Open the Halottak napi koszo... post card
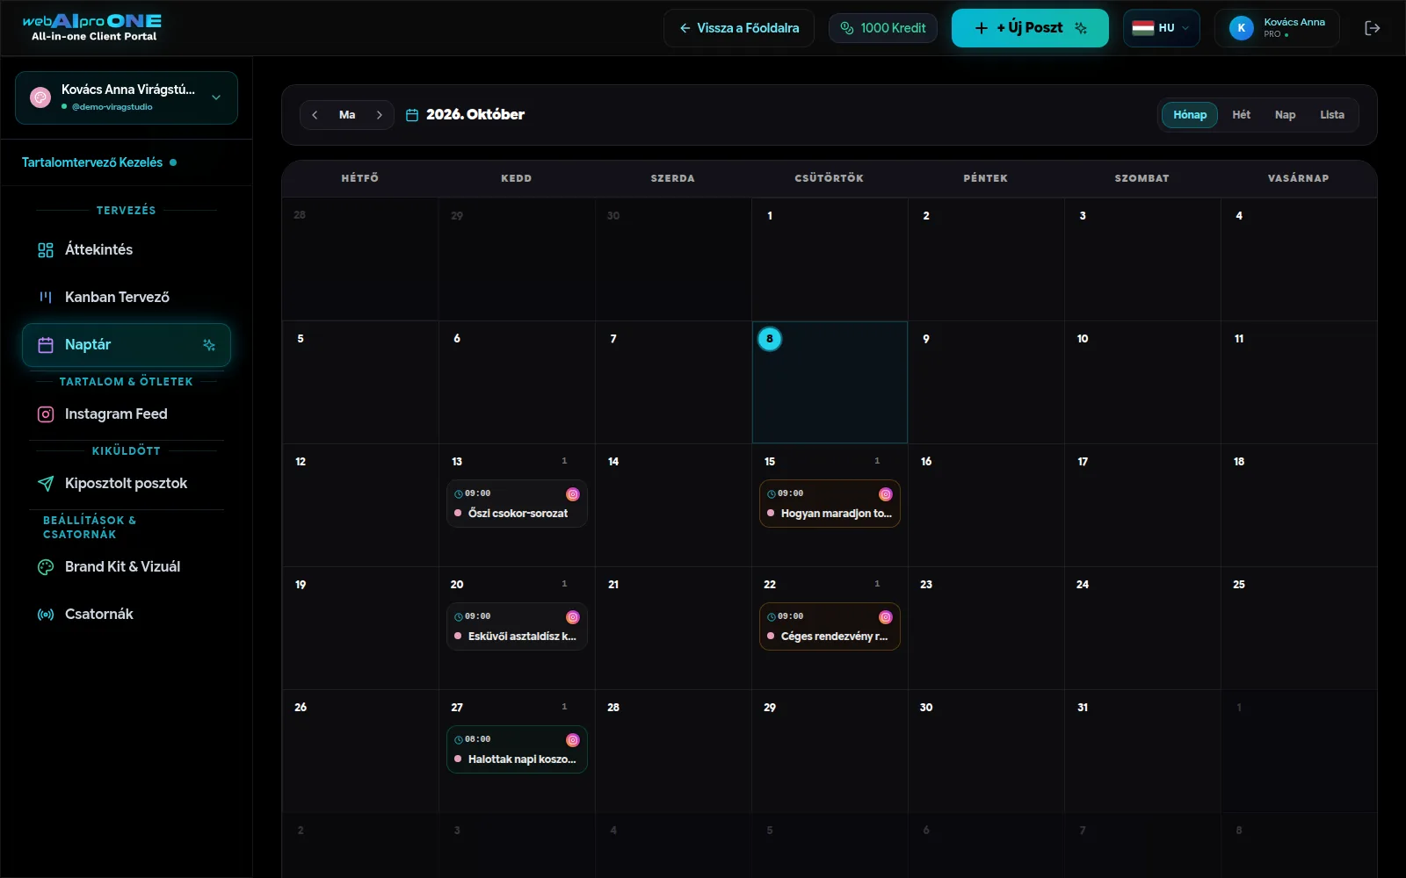Screen dimensions: 1406x878 coord(517,750)
